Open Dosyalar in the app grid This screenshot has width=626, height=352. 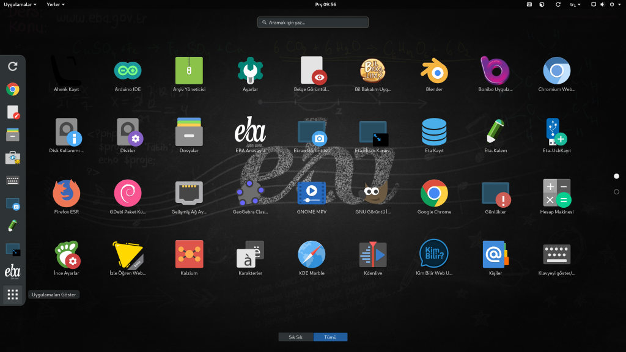(189, 136)
